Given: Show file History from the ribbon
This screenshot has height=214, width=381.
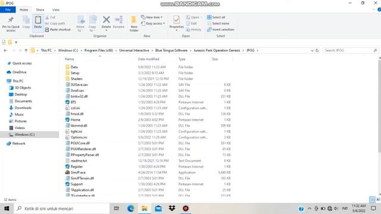Looking at the screenshot, I should [193, 30].
